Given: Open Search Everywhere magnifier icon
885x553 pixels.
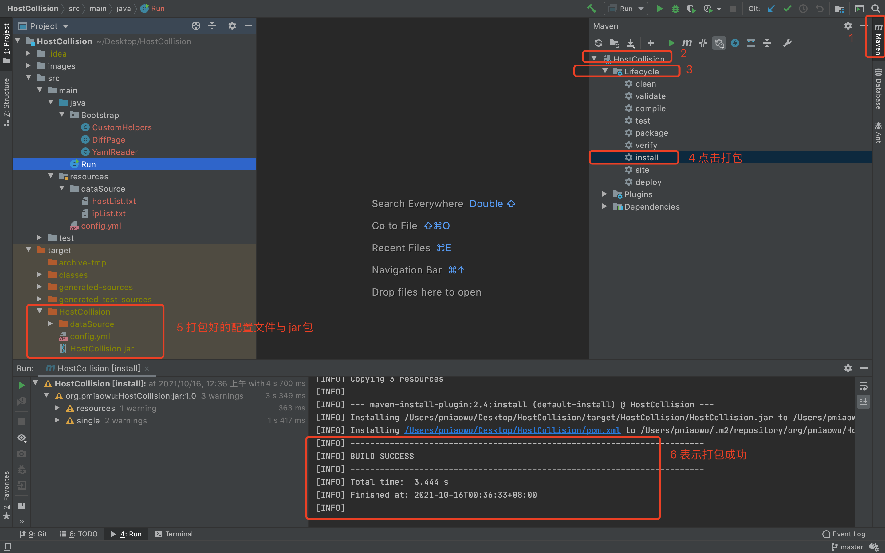Looking at the screenshot, I should (875, 8).
